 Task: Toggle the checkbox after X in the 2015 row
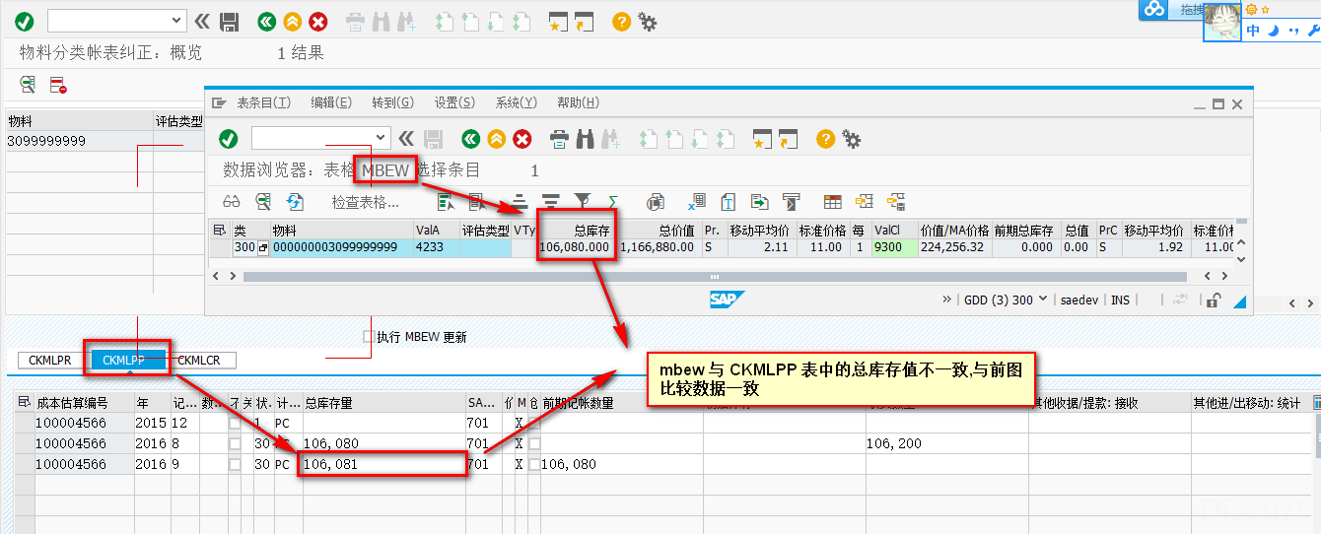coord(534,423)
